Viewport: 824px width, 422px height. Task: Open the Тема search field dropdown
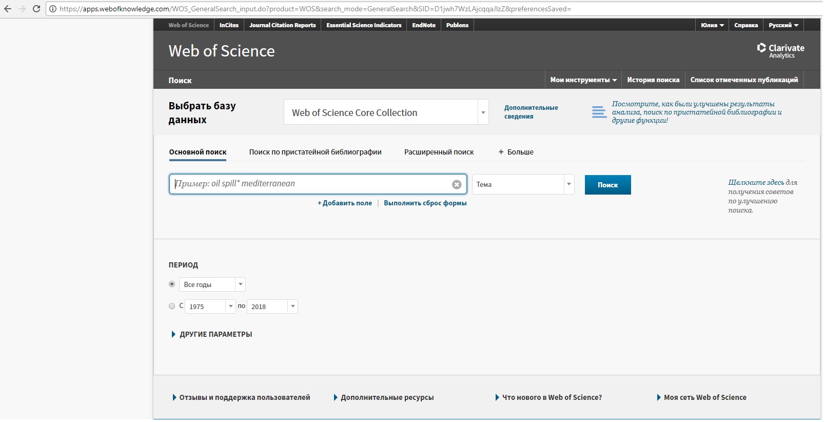[568, 184]
